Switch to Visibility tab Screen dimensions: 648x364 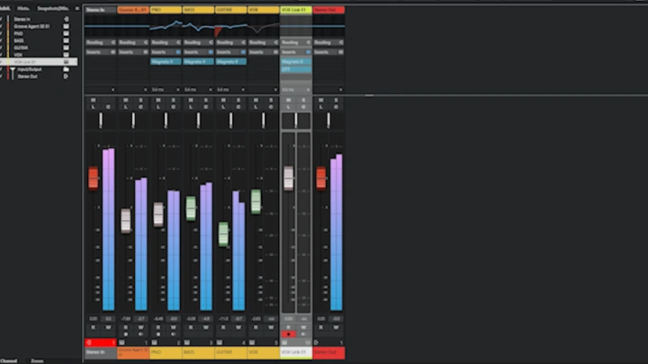point(5,8)
